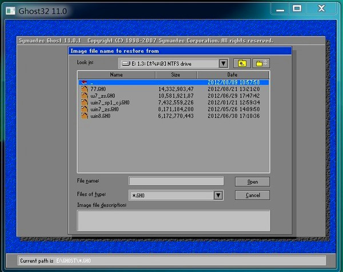343x272 pixels.
Task: Click date 2012/01/21 12:59:34
Action: (234, 103)
